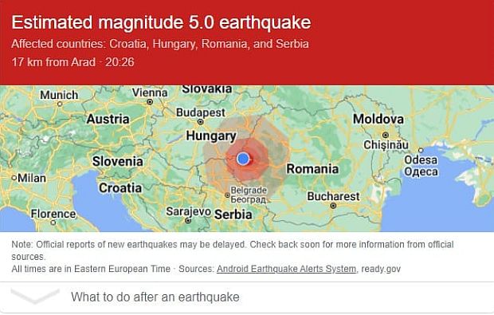Click the chevron next to earthquake tips

tap(35, 297)
